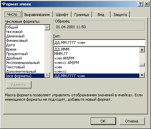Choose ч:мм AM/PM type
Image resolution: width=151 pixels, height=129 pixels.
coord(97,58)
